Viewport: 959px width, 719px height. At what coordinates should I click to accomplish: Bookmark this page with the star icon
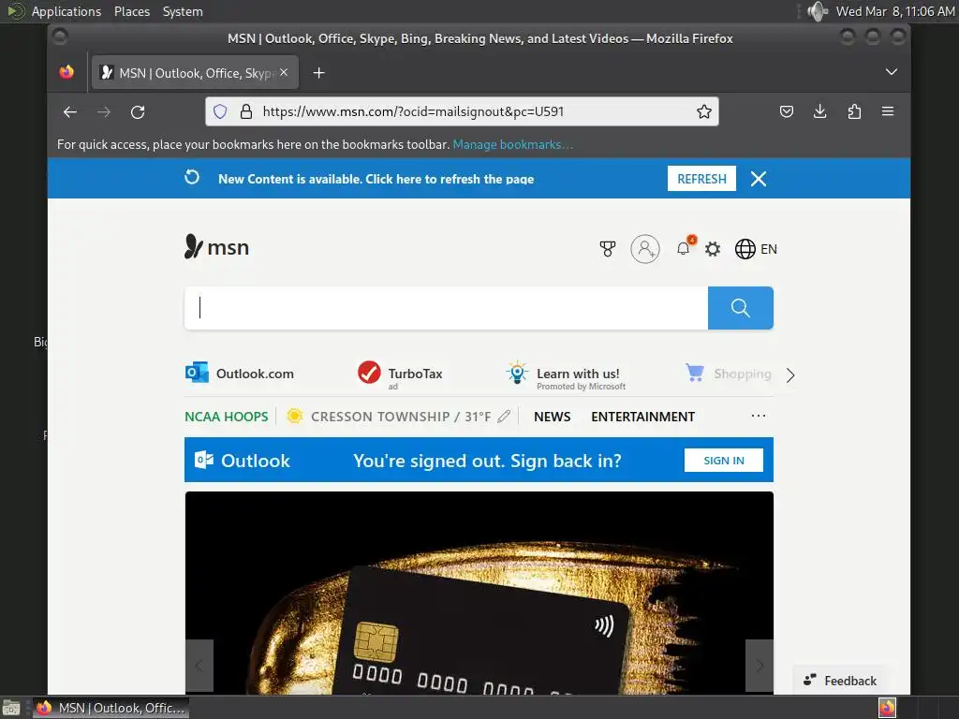[704, 111]
